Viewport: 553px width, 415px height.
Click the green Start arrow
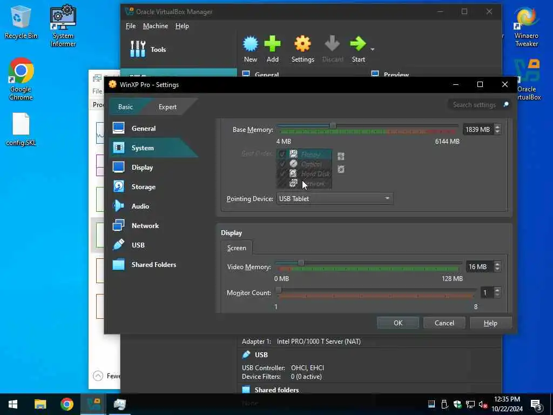[358, 49]
